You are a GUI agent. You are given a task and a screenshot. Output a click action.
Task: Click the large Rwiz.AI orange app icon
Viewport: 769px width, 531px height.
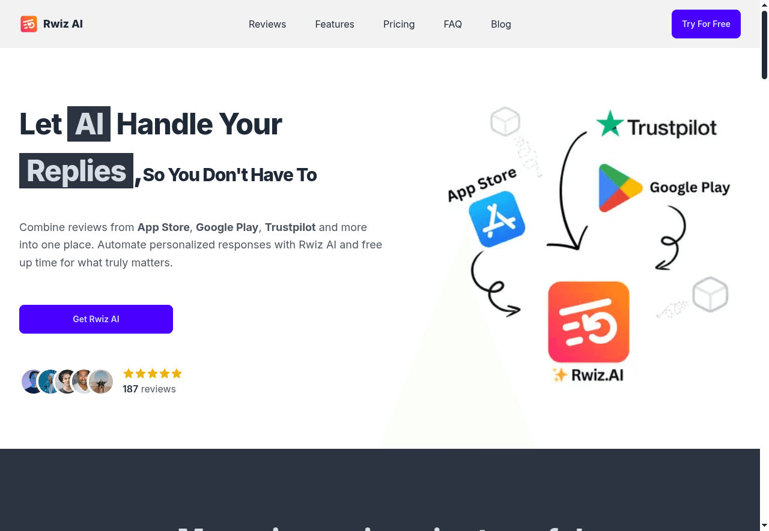click(589, 322)
